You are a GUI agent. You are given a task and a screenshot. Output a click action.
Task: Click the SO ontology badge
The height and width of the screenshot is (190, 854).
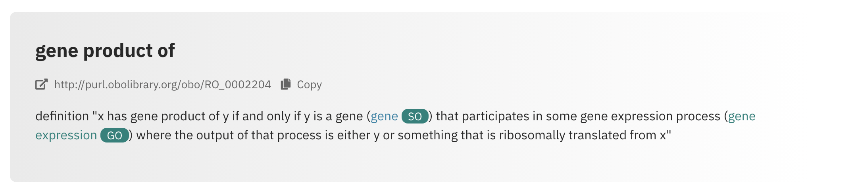[415, 116]
